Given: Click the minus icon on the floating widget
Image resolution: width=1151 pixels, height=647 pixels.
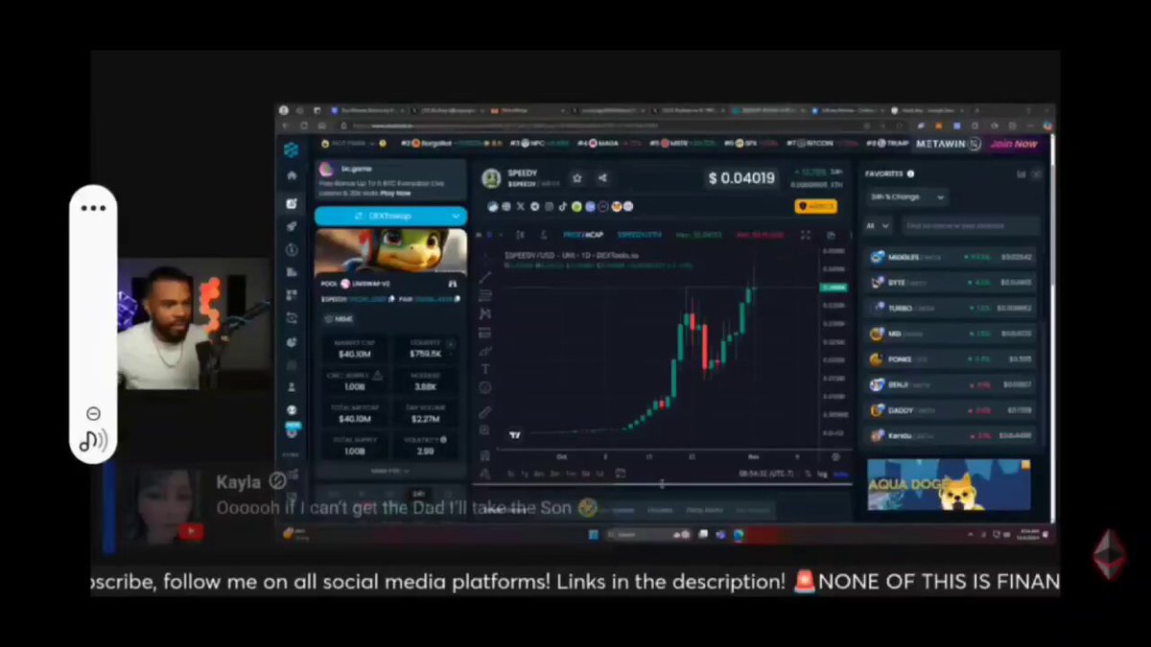Looking at the screenshot, I should 93,413.
